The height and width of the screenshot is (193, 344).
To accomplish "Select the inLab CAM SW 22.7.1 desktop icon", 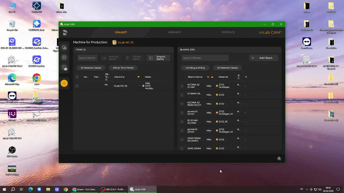I will click(x=307, y=61).
